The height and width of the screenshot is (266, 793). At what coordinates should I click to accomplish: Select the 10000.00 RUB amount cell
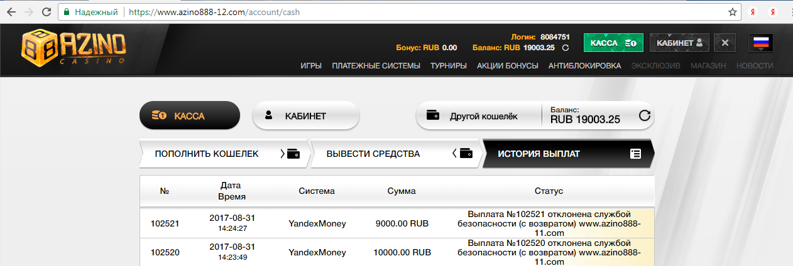402,253
